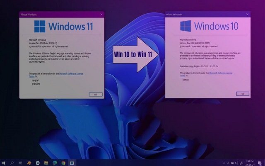Viewport: 265px width, 166px height.
Task: Click the 'ezmax' licensee name
Action: point(185,80)
